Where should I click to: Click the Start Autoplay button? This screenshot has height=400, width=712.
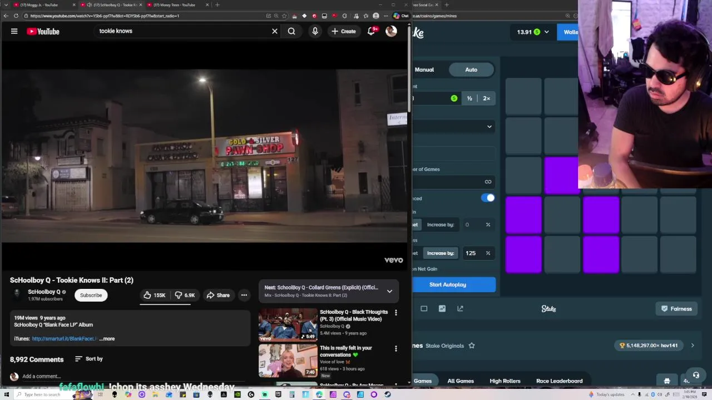454,284
